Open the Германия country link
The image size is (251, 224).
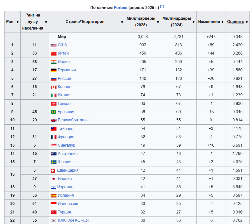click(x=67, y=70)
